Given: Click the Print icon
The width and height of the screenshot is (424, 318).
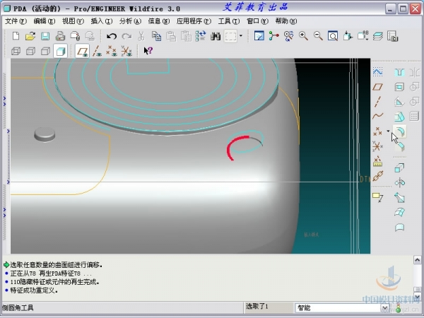Looking at the screenshot, I should [x=60, y=36].
